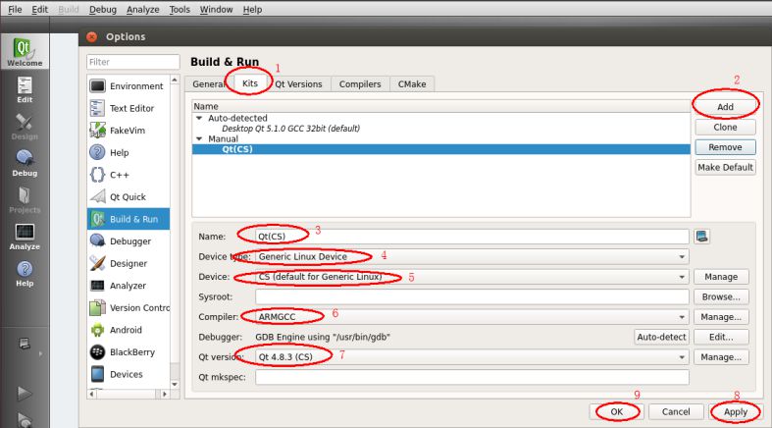The height and width of the screenshot is (428, 772).
Task: Click category list scroll up arrow
Action: pyautogui.click(x=175, y=80)
